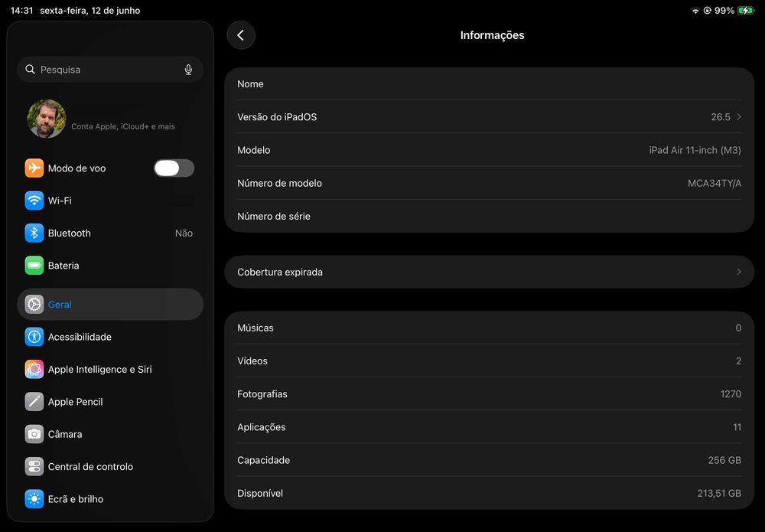Screen dimensions: 765x532
Task: Tap the Geral gear icon
Action: (x=34, y=305)
